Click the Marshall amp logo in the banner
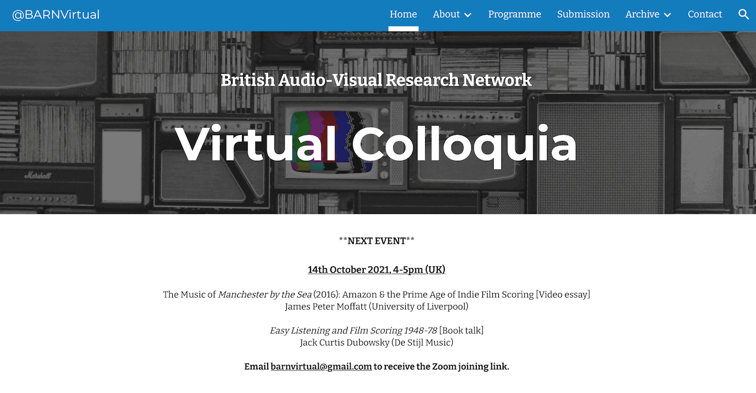756x393 pixels. click(x=39, y=176)
